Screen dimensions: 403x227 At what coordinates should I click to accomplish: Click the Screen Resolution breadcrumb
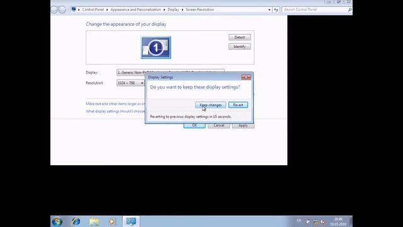(200, 9)
